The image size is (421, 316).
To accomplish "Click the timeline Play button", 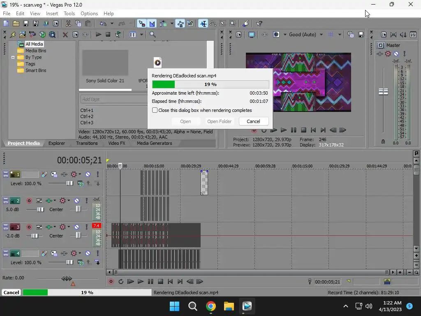I will [141, 281].
